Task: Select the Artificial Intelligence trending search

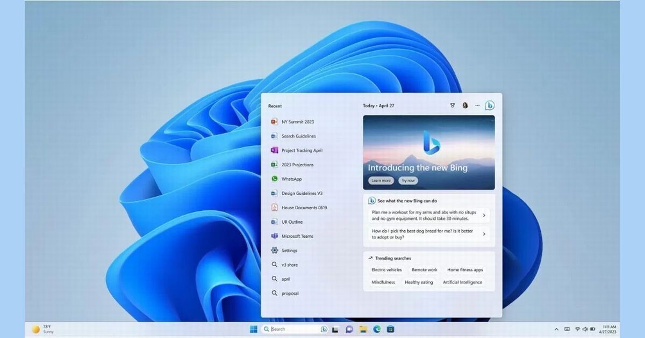Action: 462,282
